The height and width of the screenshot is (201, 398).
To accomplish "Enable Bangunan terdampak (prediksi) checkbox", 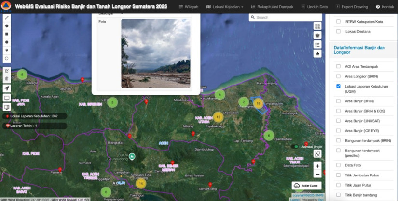I will [338, 151].
